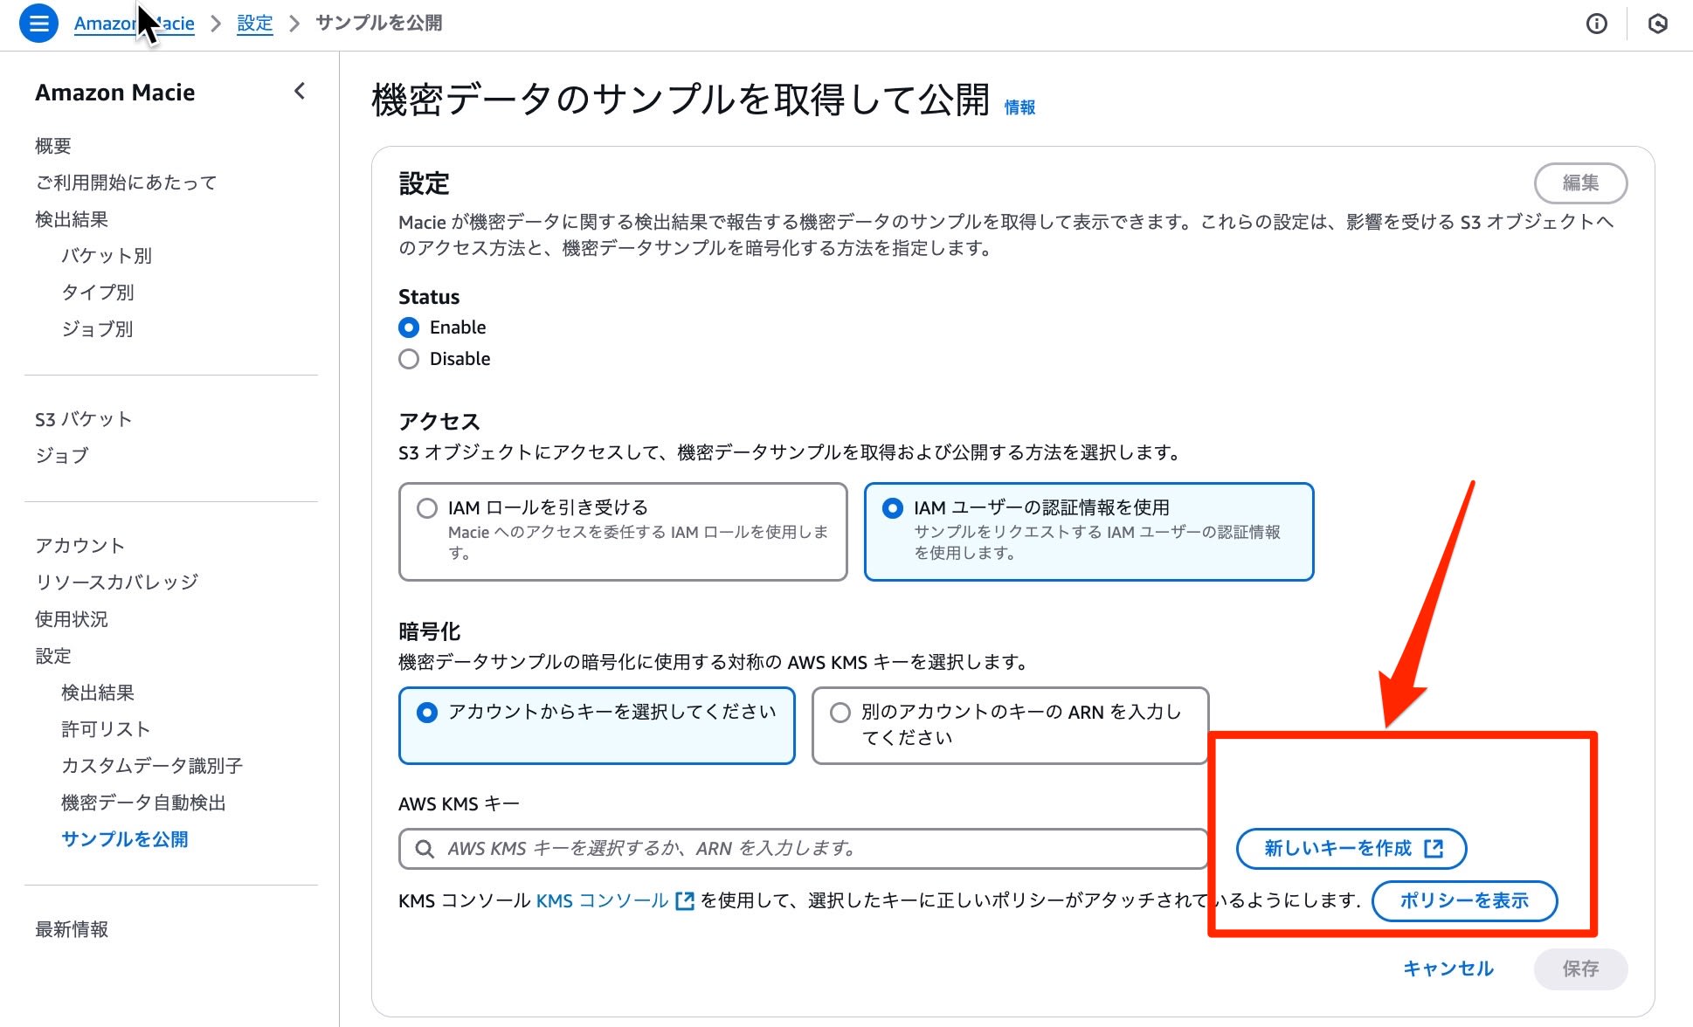Viewport: 1693px width, 1027px height.
Task: Click the 新しいキーを作成 button
Action: point(1351,849)
